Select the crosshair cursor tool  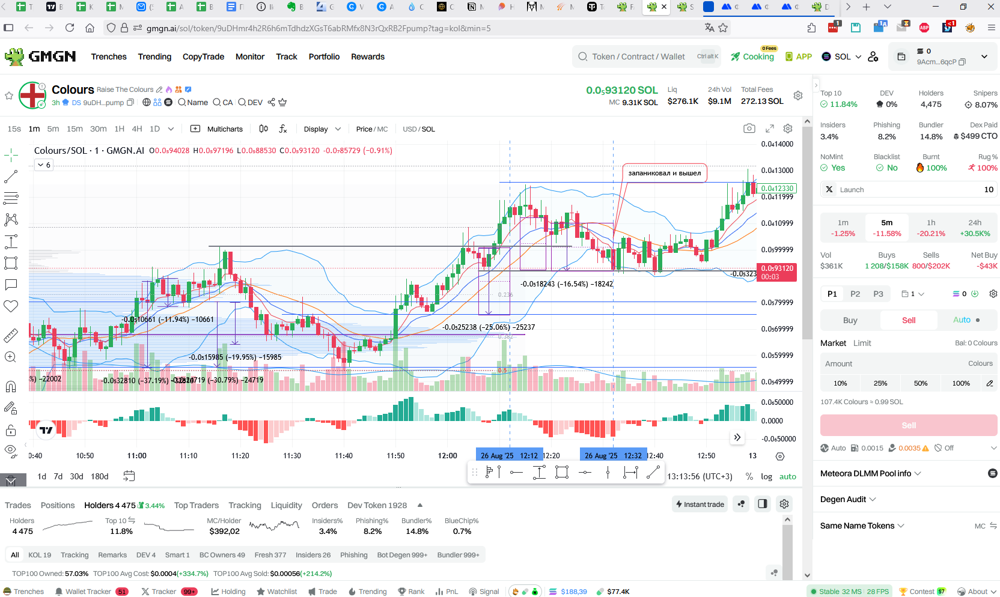click(11, 156)
